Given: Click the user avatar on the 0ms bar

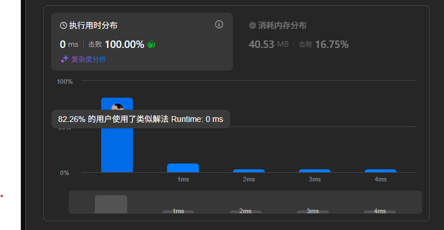Looking at the screenshot, I should coord(117,107).
